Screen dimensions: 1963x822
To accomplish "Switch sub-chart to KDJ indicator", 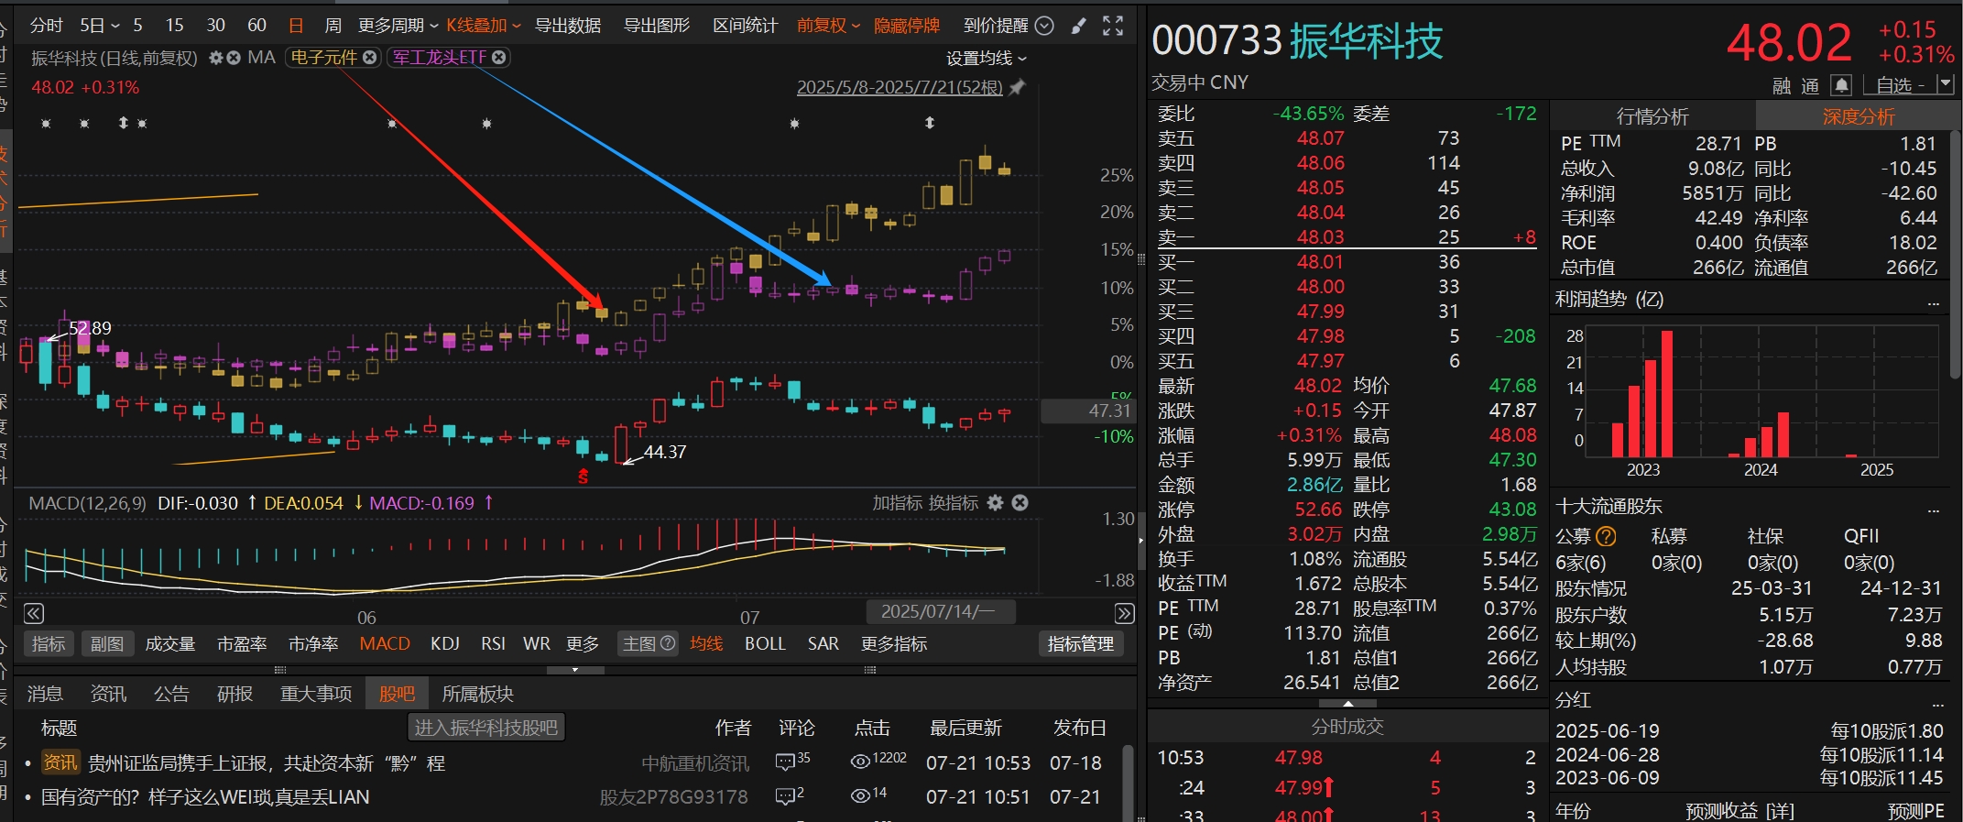I will click(x=444, y=644).
